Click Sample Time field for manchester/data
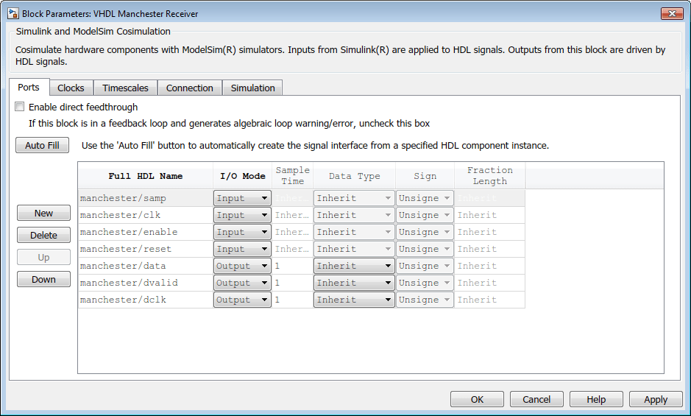The image size is (691, 416). 293,266
